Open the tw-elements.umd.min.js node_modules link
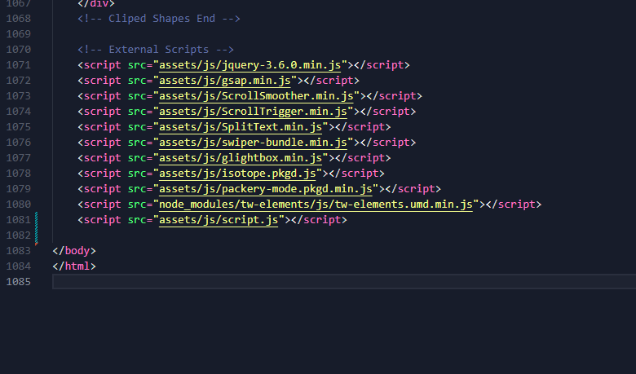This screenshot has height=374, width=636. click(316, 205)
